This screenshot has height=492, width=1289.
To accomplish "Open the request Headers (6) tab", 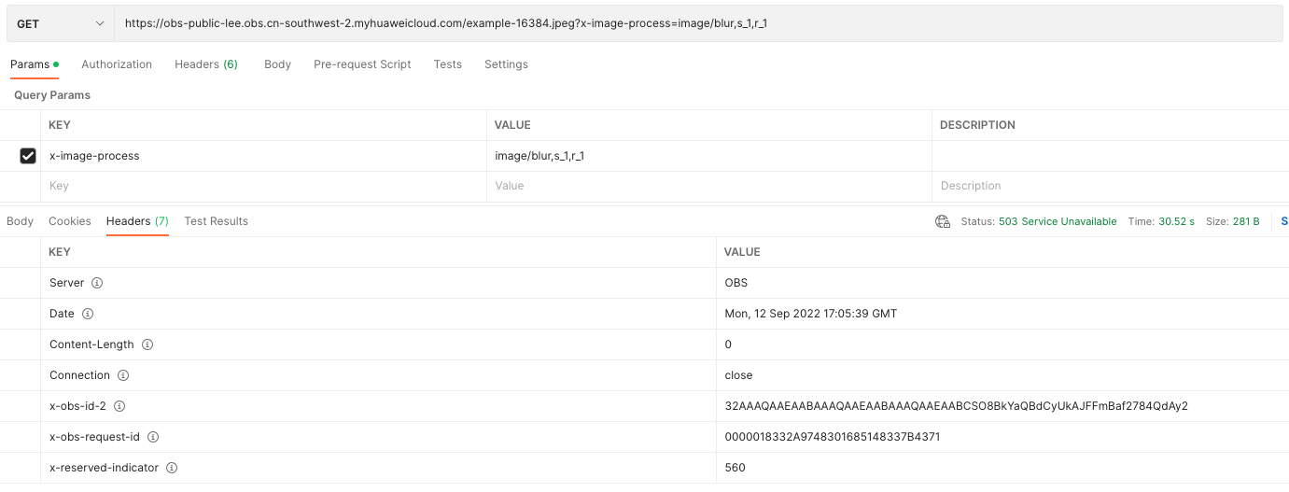I will click(x=206, y=64).
